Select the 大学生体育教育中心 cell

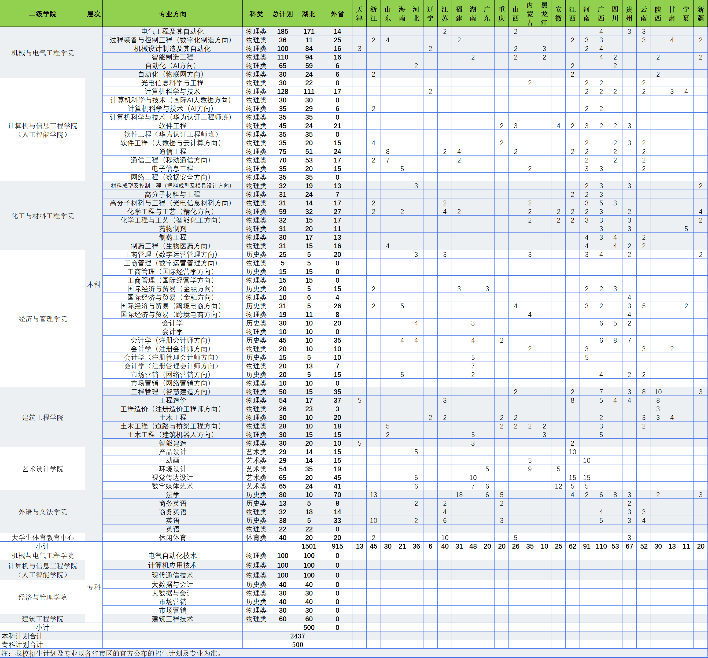pyautogui.click(x=42, y=538)
